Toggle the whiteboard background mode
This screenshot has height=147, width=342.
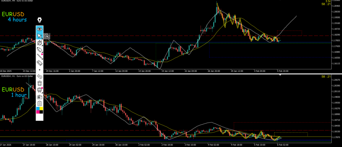(39, 89)
